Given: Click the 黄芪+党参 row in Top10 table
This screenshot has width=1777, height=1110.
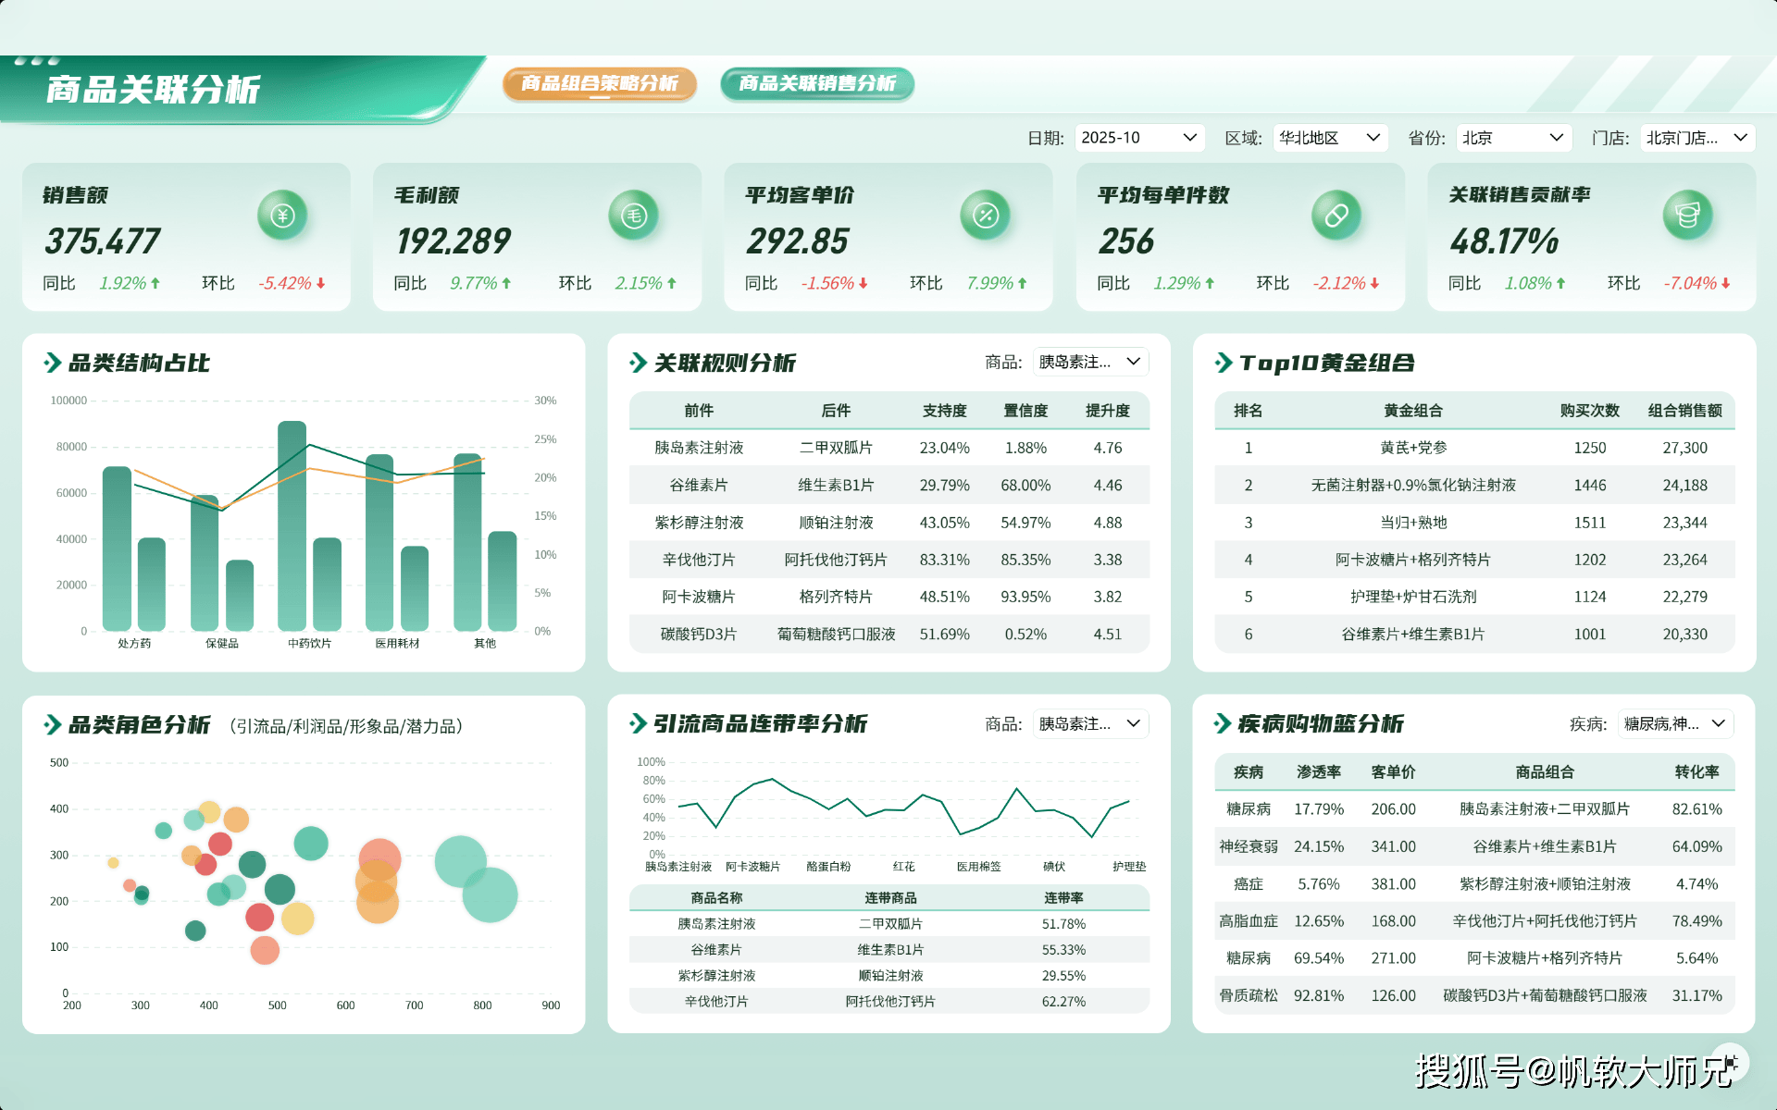Looking at the screenshot, I should point(1412,448).
